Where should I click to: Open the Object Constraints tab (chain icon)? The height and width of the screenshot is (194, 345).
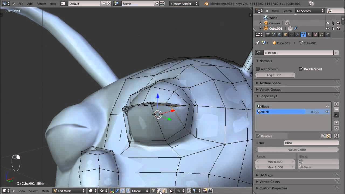291,34
